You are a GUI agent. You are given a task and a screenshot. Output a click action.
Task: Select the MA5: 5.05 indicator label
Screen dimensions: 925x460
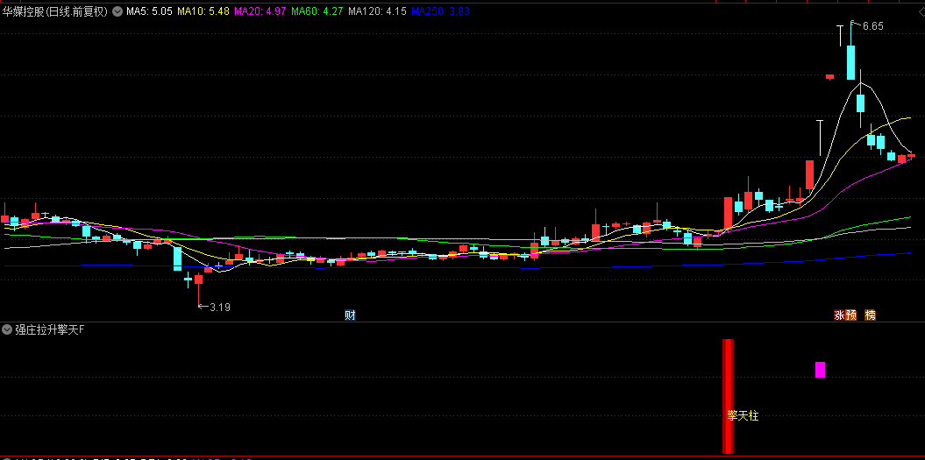(x=149, y=11)
